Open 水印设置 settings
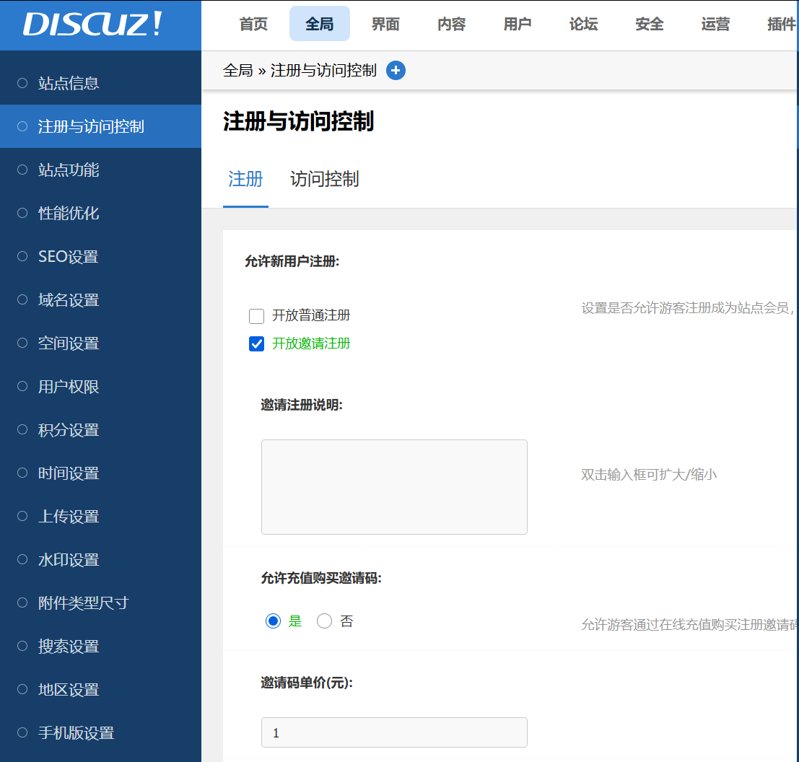799x762 pixels. pyautogui.click(x=68, y=559)
